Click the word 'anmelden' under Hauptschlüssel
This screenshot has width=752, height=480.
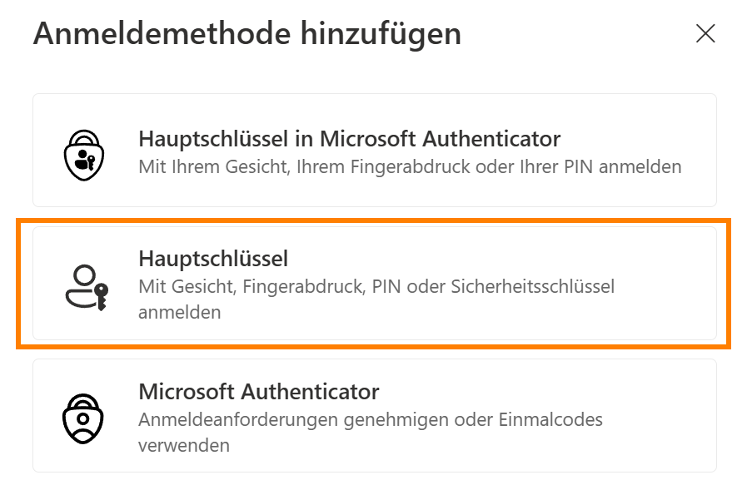click(x=179, y=312)
